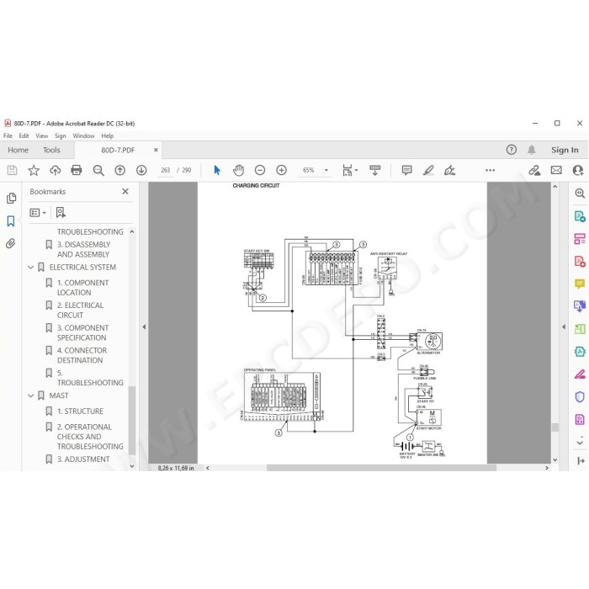
Task: Star this file as a favorite
Action: click(x=34, y=170)
